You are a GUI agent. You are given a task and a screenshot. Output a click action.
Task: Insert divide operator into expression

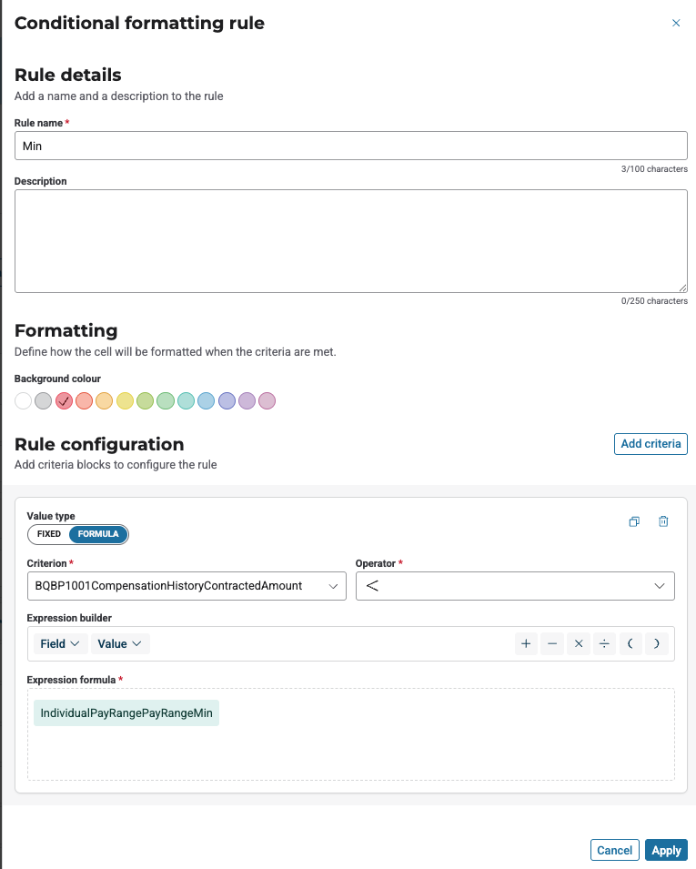603,644
